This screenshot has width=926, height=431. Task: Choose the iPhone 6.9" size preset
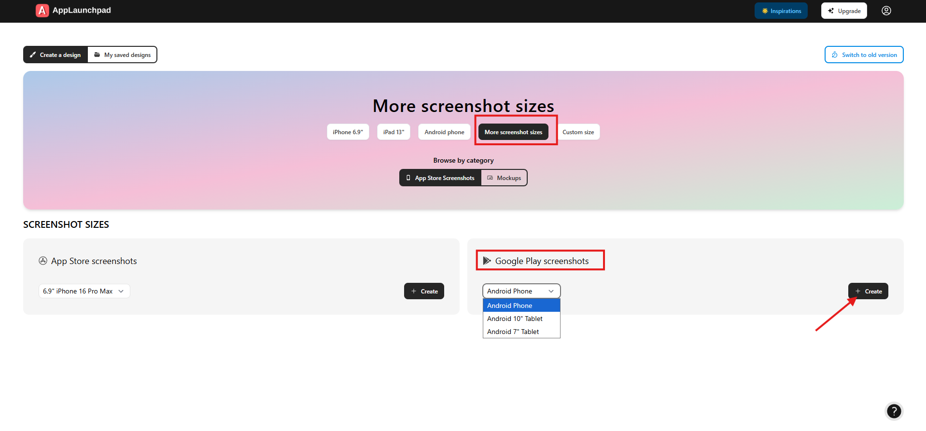click(x=348, y=132)
